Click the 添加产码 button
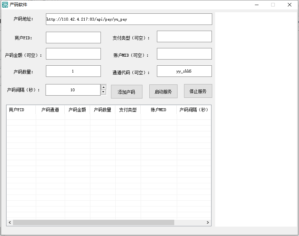Image resolution: width=299 pixels, height=236 pixels. click(127, 91)
